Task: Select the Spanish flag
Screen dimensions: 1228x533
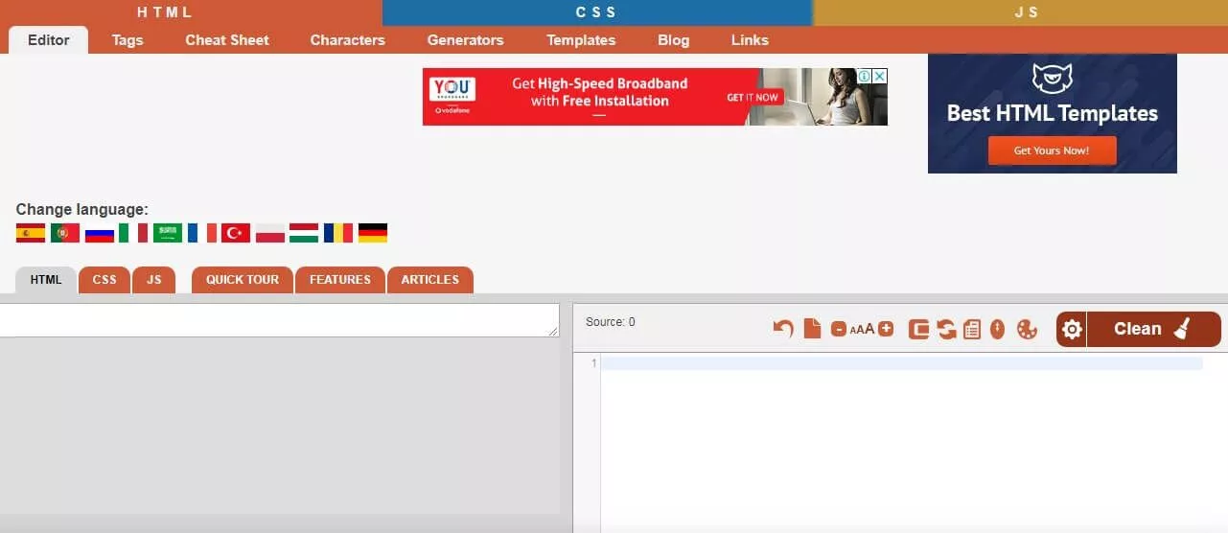Action: 31,233
